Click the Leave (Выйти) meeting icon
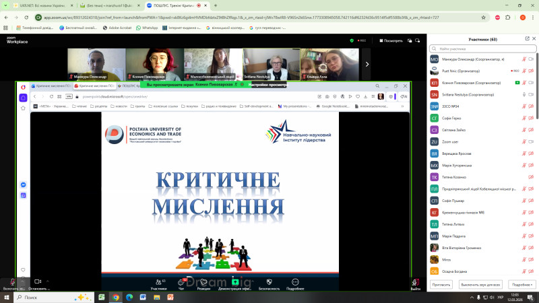 [416, 281]
